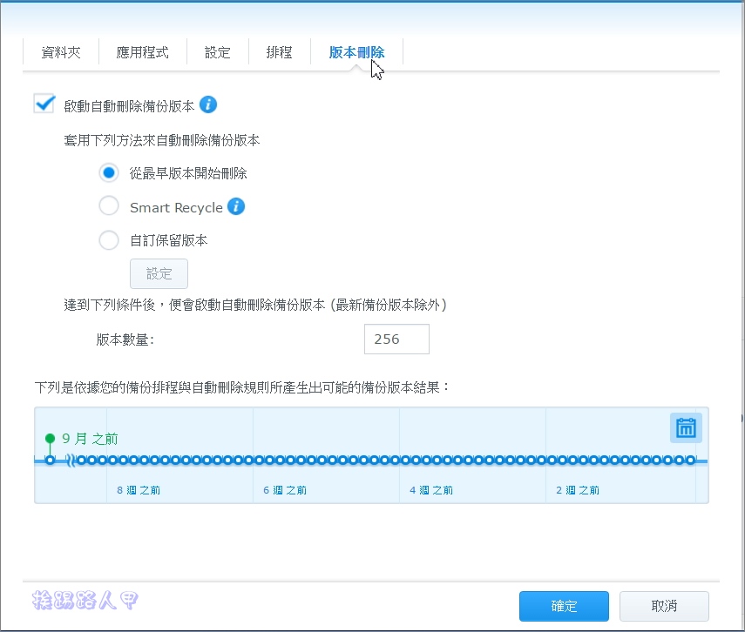Click the disabled 設定 button under 自訂保留版本

click(159, 273)
